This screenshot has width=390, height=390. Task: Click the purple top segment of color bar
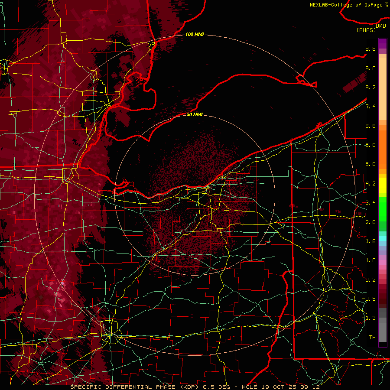(383, 43)
